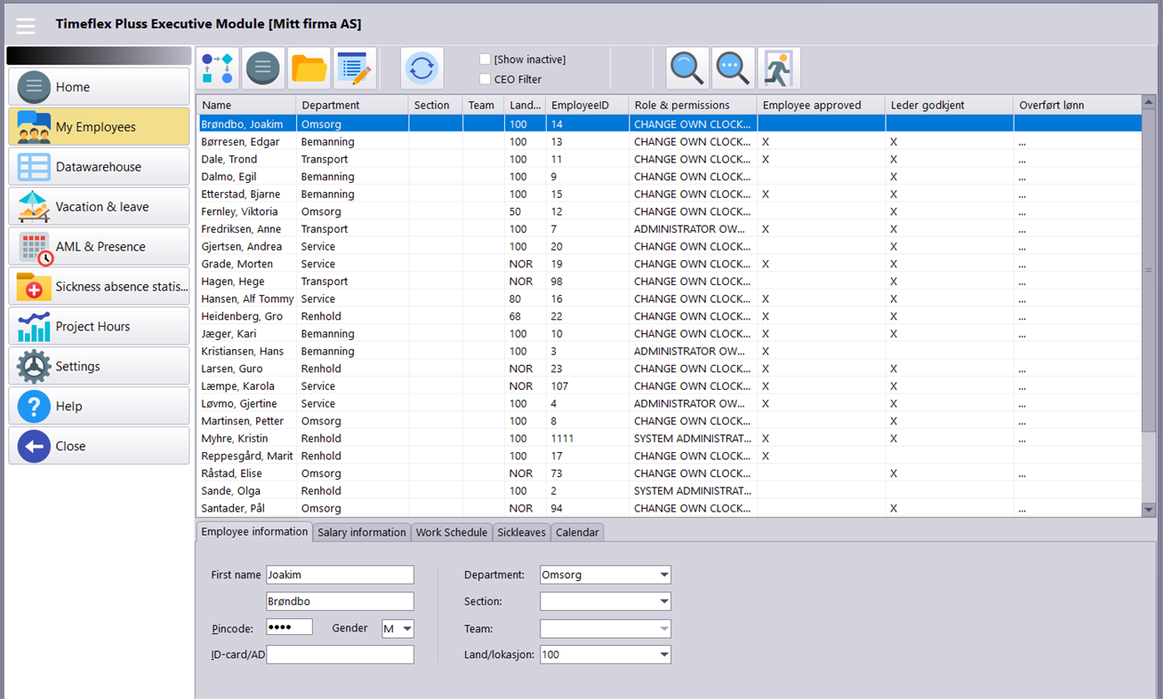Screen dimensions: 1163x699
Task: Enable the Show inactive checkbox
Action: click(485, 59)
